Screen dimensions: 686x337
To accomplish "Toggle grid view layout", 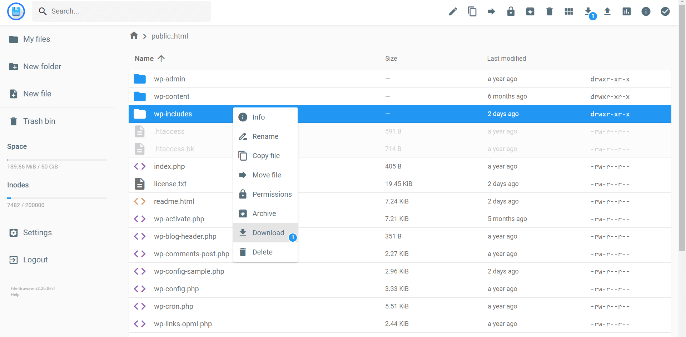I will tap(568, 11).
